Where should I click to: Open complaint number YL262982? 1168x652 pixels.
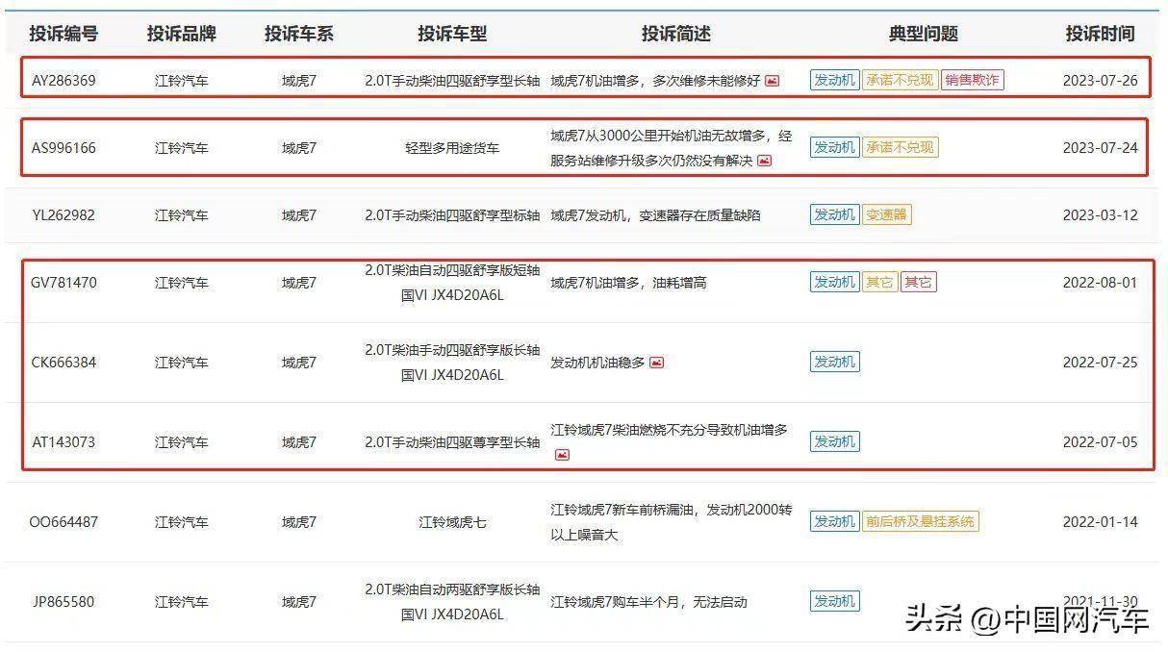pyautogui.click(x=63, y=215)
